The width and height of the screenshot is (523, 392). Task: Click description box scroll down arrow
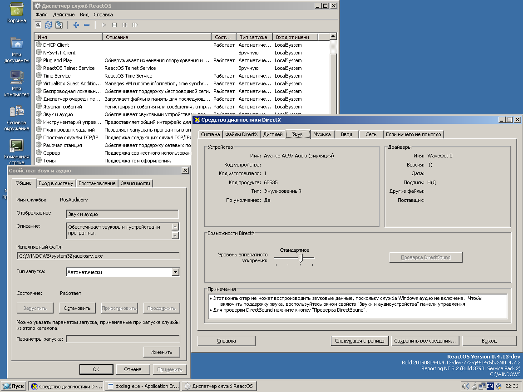click(x=175, y=235)
